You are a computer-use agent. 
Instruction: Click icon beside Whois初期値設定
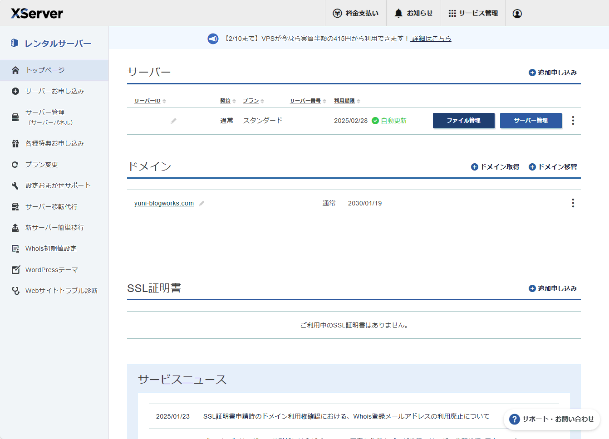pos(15,249)
